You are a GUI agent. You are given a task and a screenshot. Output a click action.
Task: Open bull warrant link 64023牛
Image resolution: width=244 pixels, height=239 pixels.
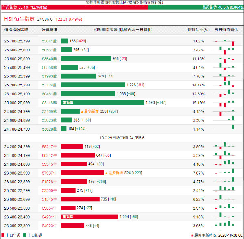click(x=49, y=226)
